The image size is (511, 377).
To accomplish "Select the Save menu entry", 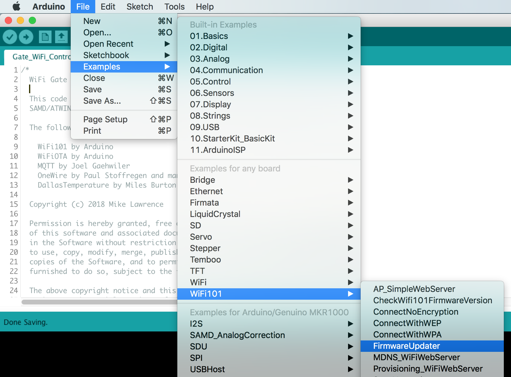I will (124, 89).
